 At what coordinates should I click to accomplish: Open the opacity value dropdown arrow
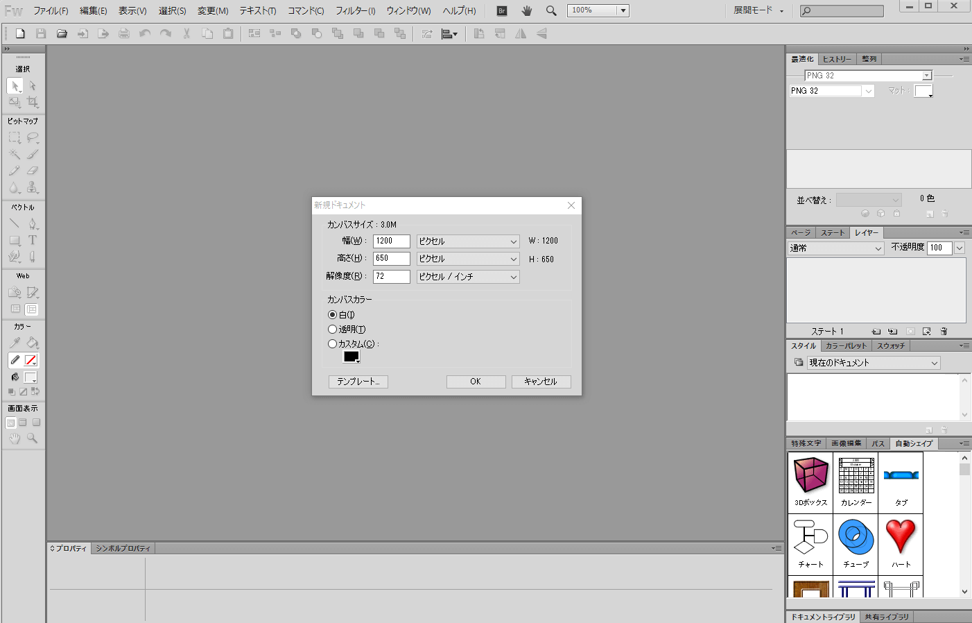pos(960,248)
